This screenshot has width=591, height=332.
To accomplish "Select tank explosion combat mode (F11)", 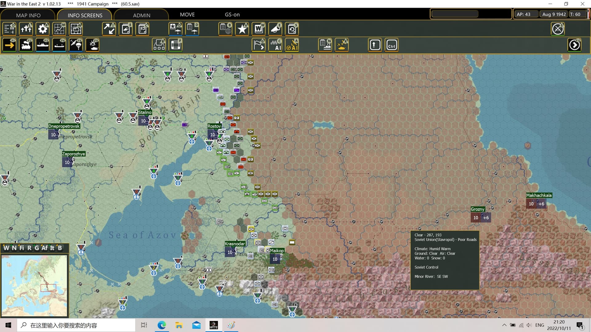I will pyautogui.click(x=93, y=45).
